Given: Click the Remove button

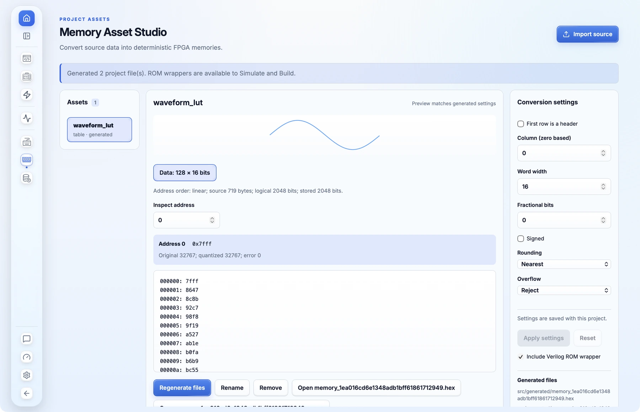Looking at the screenshot, I should pyautogui.click(x=271, y=388).
